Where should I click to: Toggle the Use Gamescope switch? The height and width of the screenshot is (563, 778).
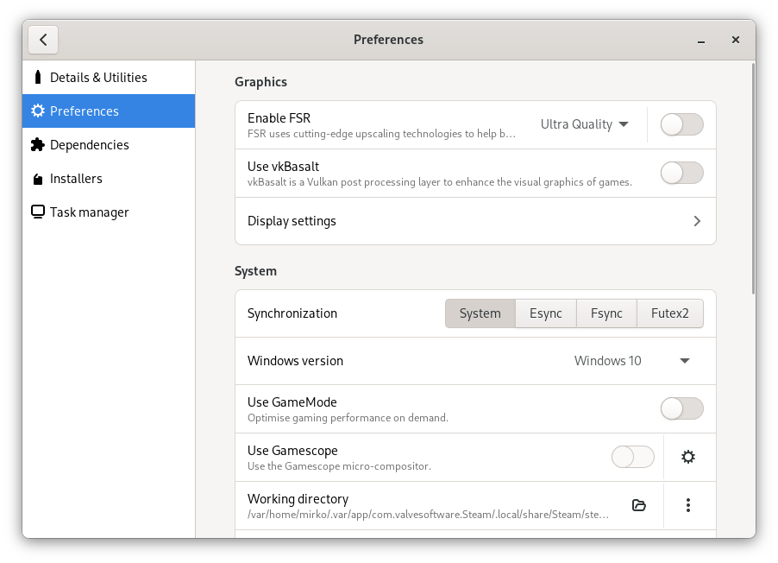click(x=632, y=457)
